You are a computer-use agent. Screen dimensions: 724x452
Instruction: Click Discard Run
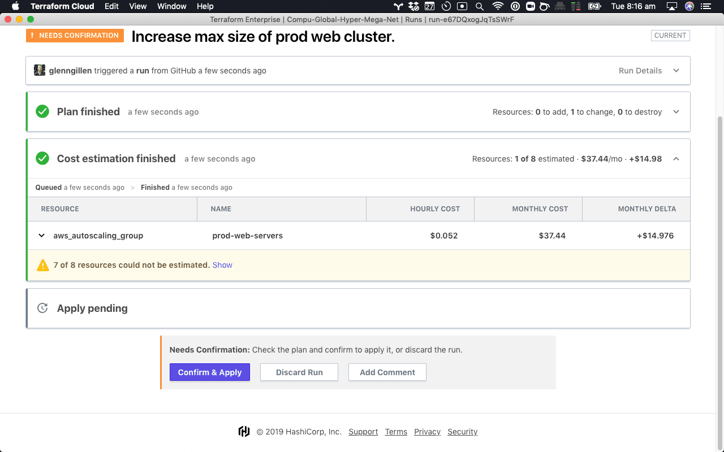coord(299,372)
